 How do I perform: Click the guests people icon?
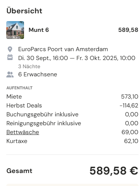(10, 74)
